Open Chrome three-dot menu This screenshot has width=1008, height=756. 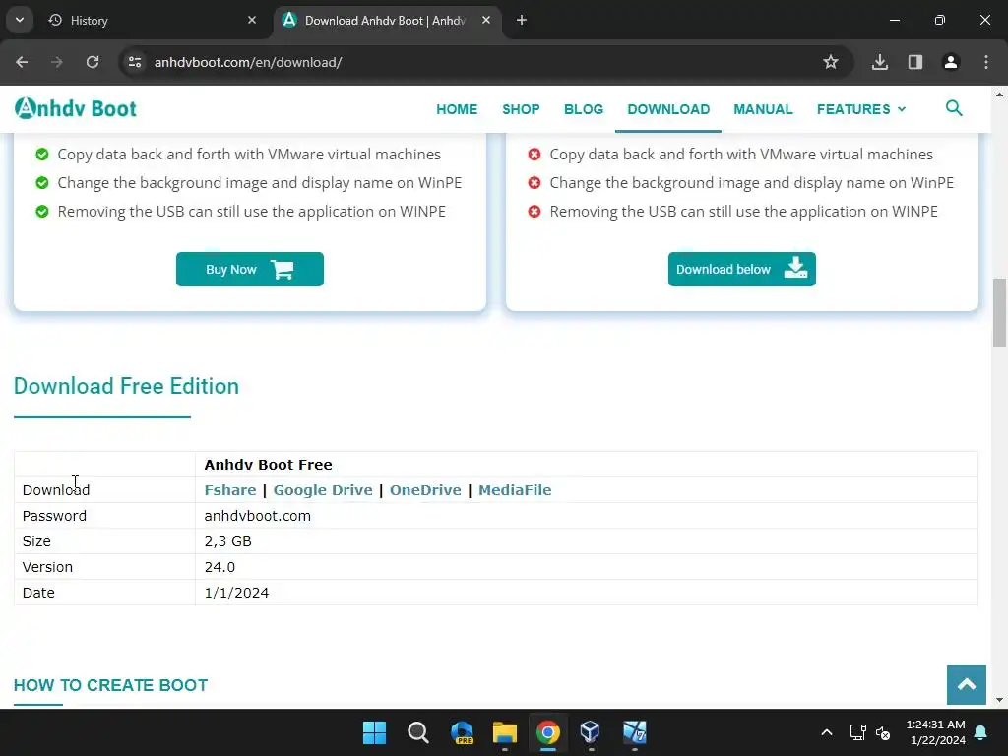(x=986, y=62)
